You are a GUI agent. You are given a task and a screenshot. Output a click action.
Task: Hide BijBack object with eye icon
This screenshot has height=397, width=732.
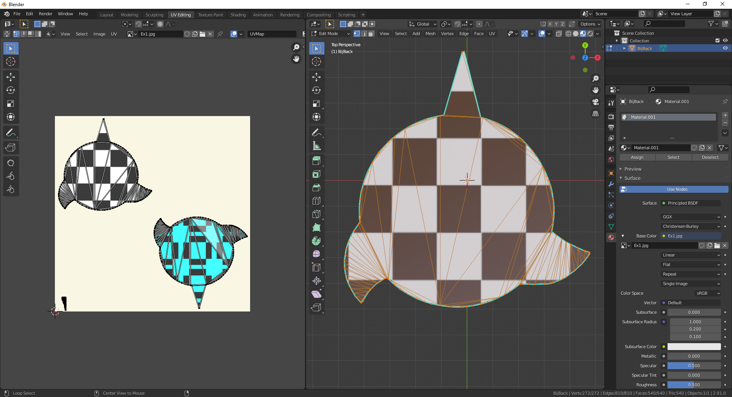point(725,48)
